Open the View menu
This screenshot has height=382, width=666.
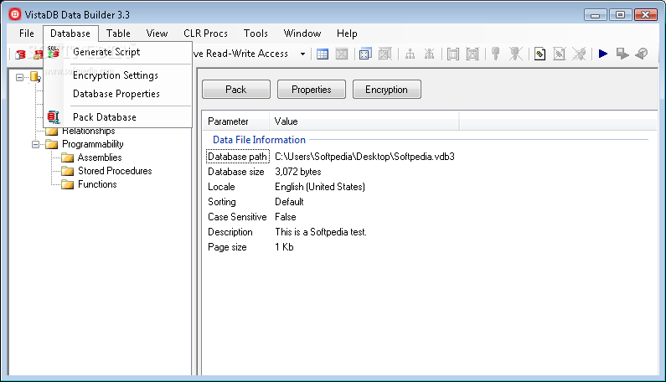tap(157, 34)
